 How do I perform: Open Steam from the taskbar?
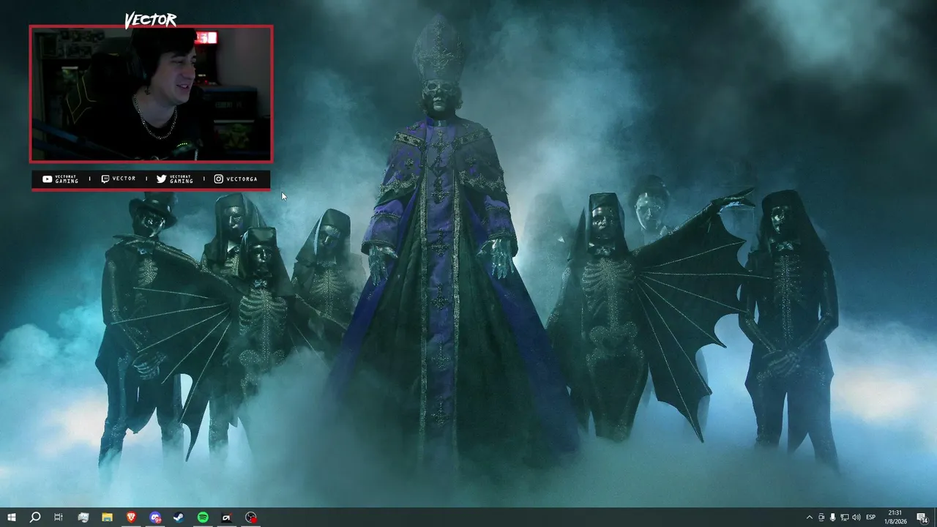(179, 517)
